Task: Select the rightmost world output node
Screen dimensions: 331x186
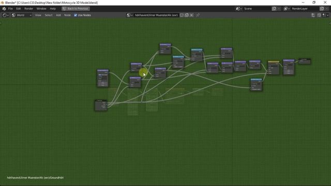Action: [305, 61]
